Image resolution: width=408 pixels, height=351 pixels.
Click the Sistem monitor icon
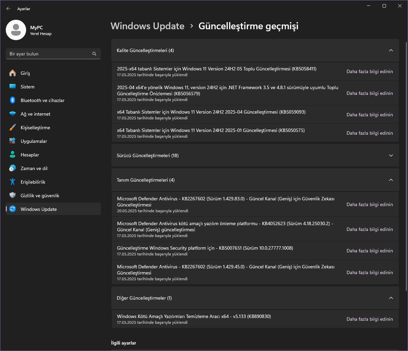coord(13,87)
